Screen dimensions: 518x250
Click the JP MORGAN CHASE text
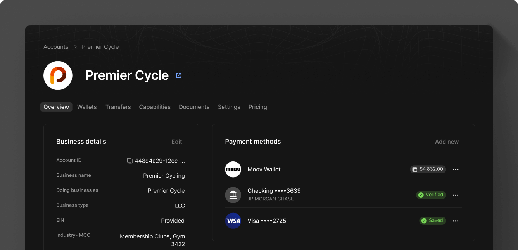tap(271, 199)
